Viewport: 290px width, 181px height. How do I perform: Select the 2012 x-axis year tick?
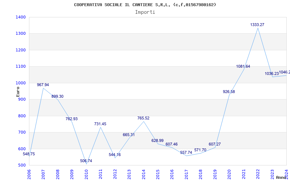(115, 174)
